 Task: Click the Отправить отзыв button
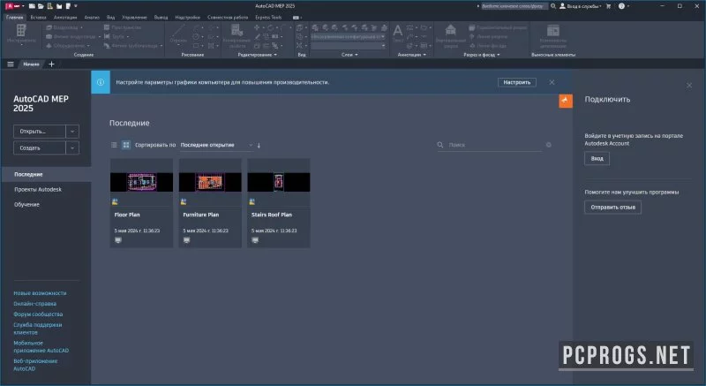coord(612,208)
